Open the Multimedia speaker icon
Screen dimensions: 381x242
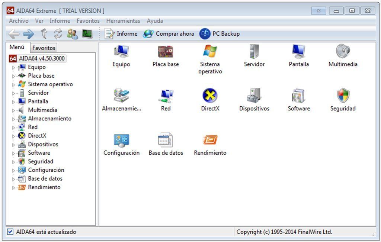coord(343,52)
